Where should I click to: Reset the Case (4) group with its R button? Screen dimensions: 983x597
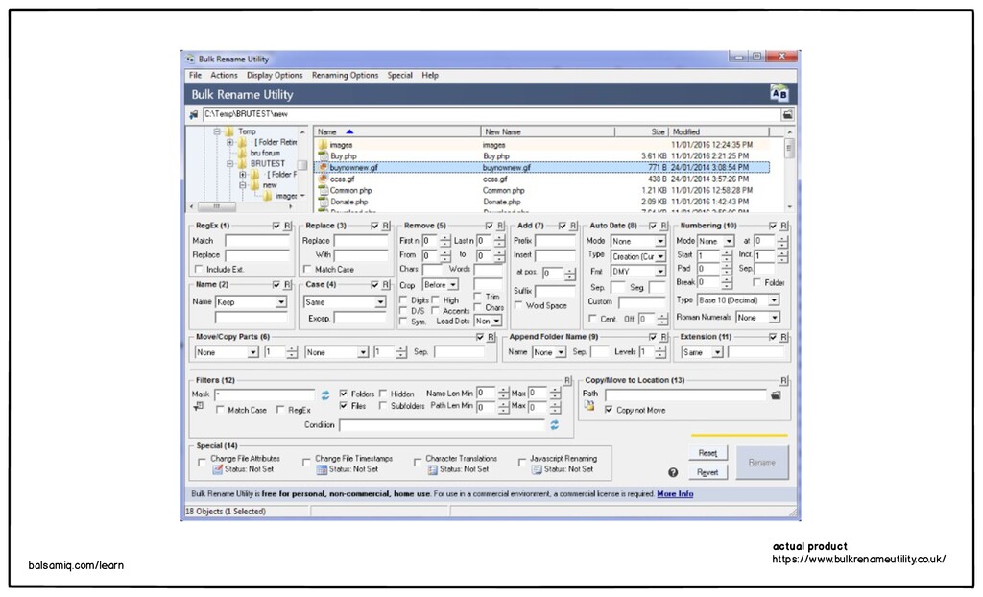pyautogui.click(x=386, y=285)
